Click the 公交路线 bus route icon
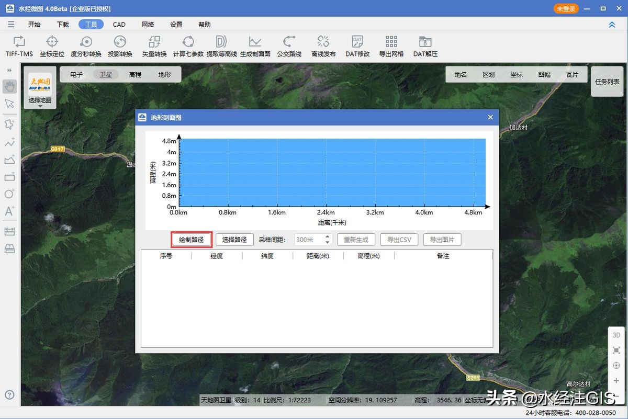 [x=289, y=42]
